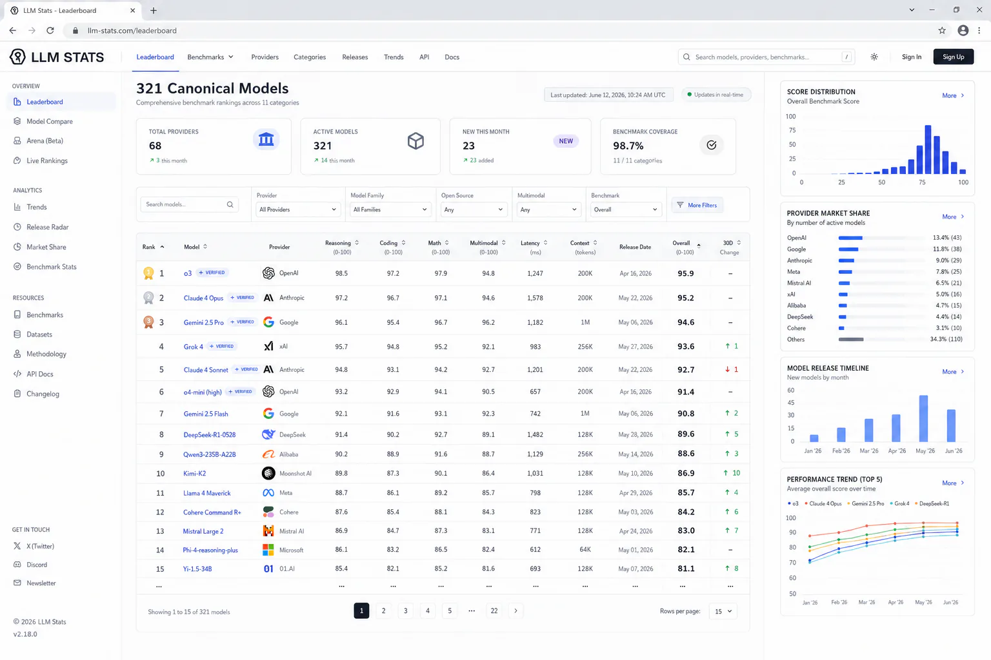Open the Releases nav item
This screenshot has width=991, height=660.
click(x=355, y=57)
